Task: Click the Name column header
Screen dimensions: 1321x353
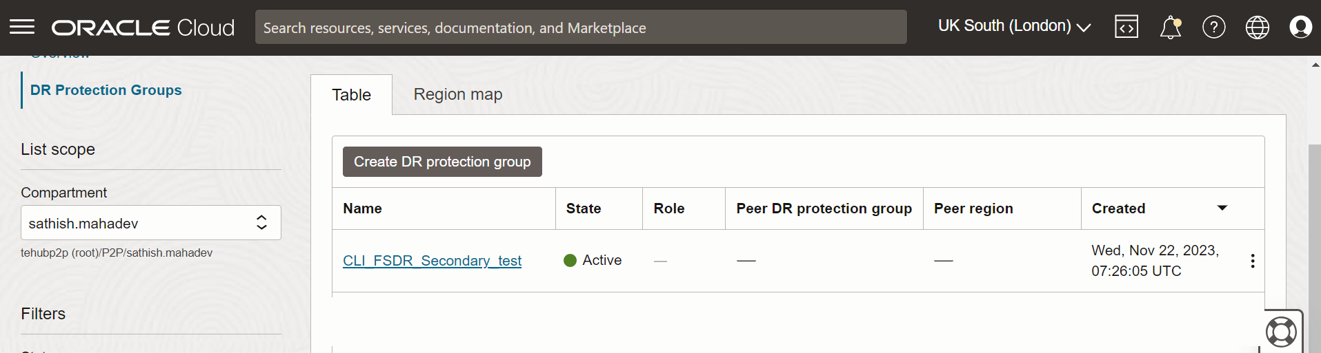Action: pos(362,208)
